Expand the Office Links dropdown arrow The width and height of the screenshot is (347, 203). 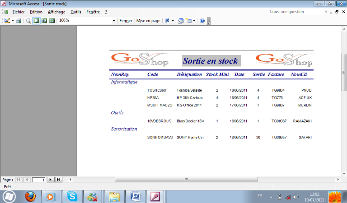click(x=173, y=21)
